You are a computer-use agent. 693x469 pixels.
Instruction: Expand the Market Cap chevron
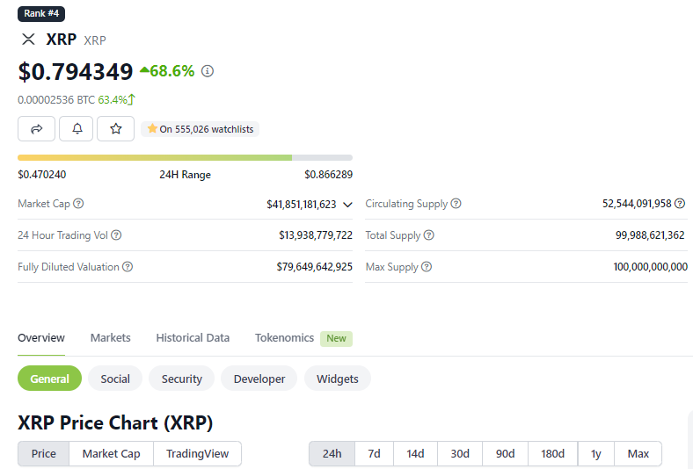pyautogui.click(x=348, y=205)
